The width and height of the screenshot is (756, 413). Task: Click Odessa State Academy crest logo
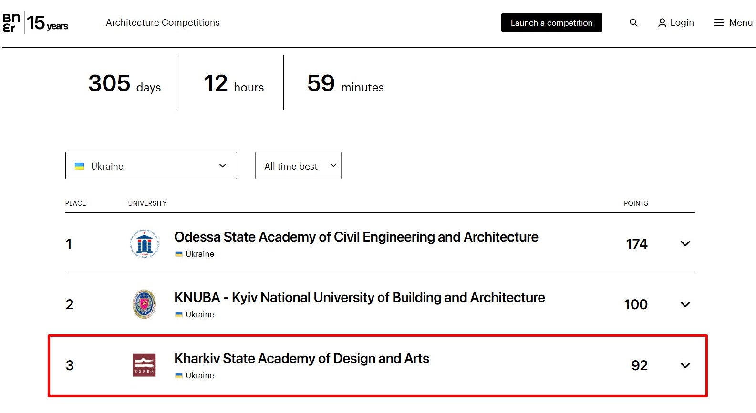(x=144, y=244)
